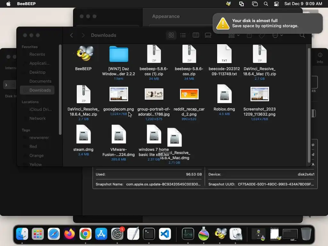Click the disk almost full notification
The height and width of the screenshot is (246, 328).
267,23
